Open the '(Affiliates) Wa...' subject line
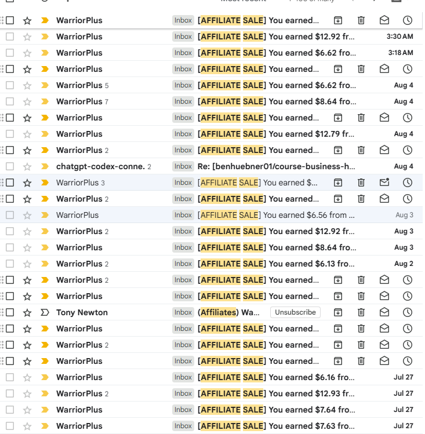Image resolution: width=425 pixels, height=434 pixels. coord(228,312)
